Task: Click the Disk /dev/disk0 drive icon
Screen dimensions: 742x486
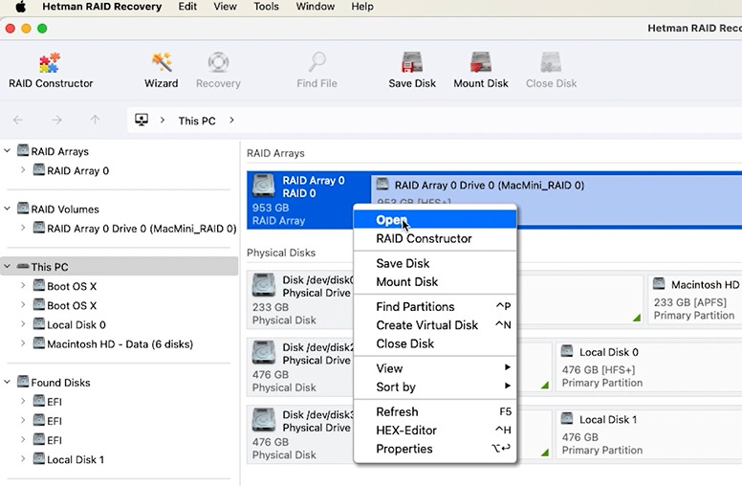Action: [264, 285]
